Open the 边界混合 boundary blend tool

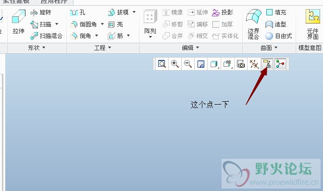[x=253, y=24]
